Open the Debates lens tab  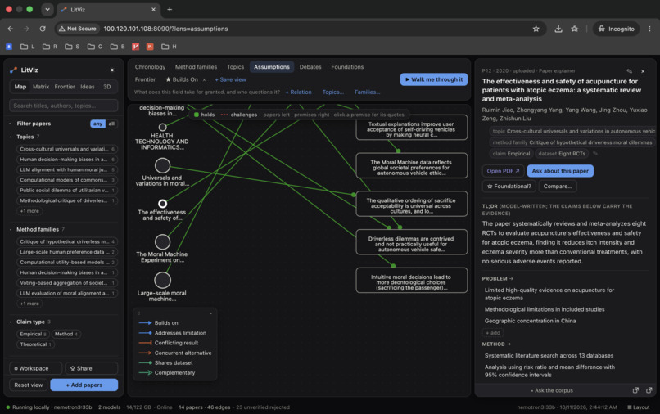[310, 67]
